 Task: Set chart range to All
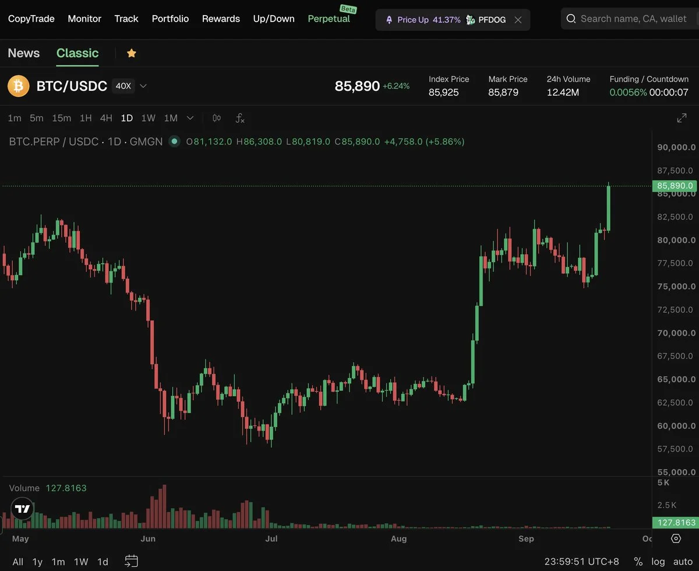(18, 562)
